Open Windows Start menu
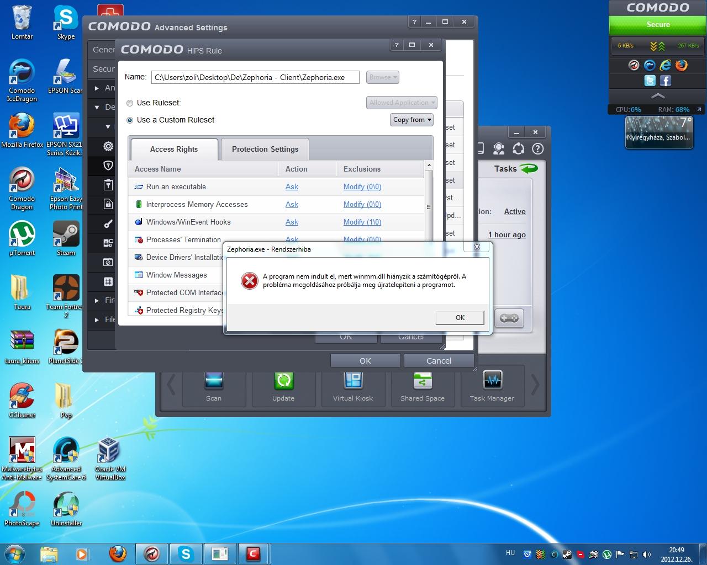The height and width of the screenshot is (565, 707). [15, 553]
